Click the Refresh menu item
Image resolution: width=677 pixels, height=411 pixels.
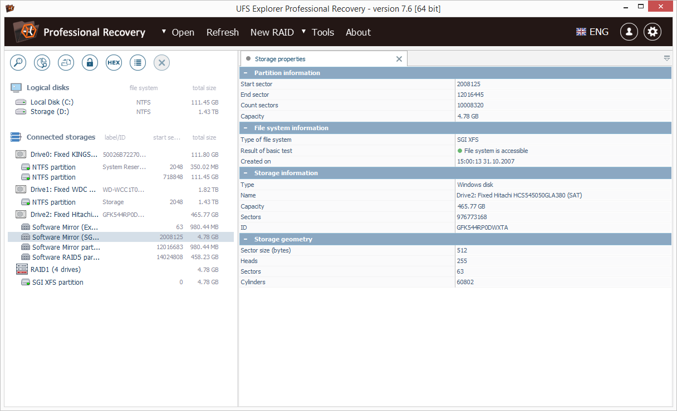[x=222, y=32]
